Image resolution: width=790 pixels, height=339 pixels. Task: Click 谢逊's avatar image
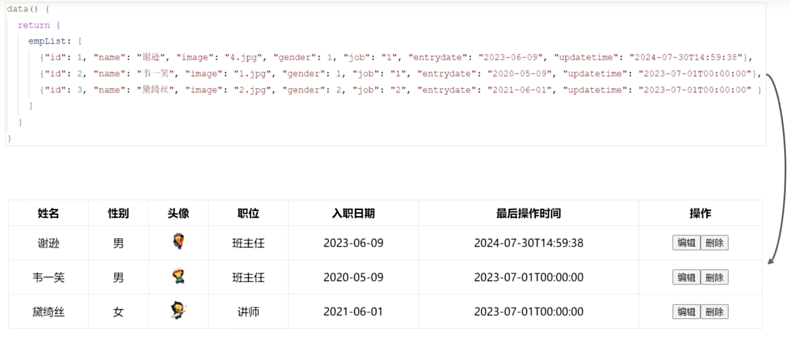178,242
